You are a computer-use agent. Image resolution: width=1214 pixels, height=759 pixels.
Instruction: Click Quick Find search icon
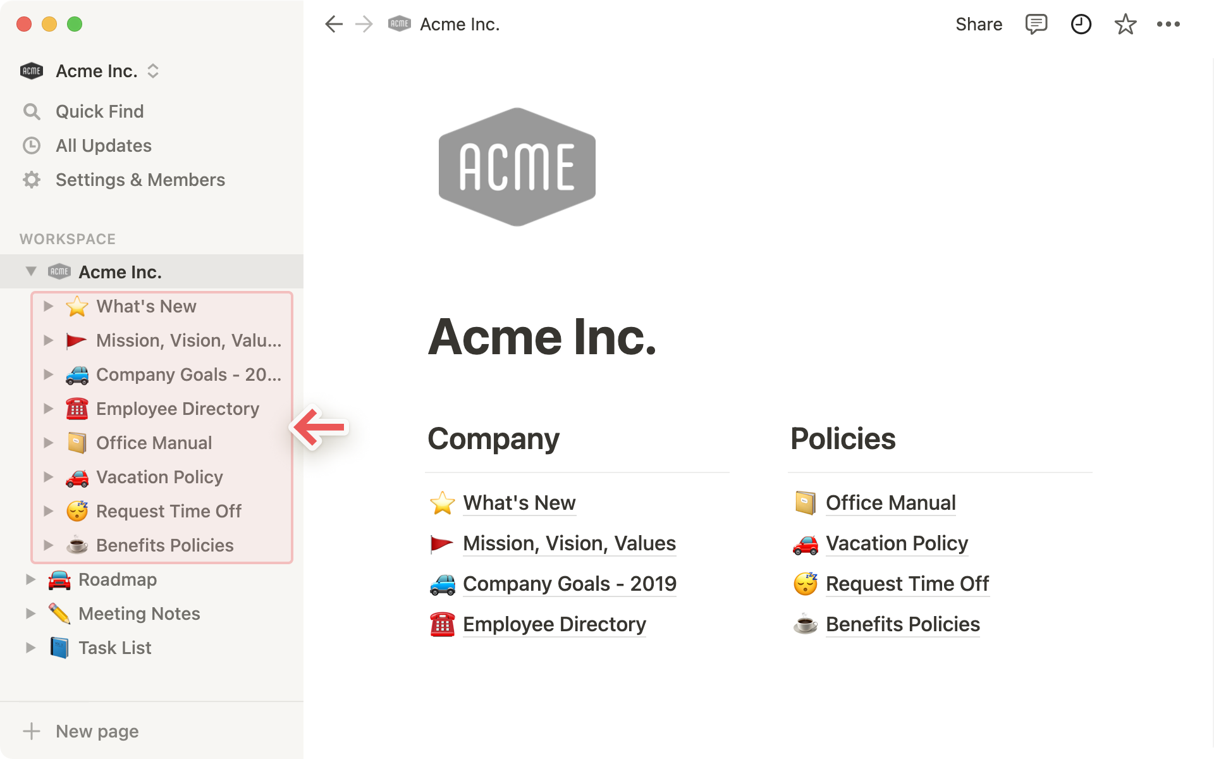click(32, 111)
